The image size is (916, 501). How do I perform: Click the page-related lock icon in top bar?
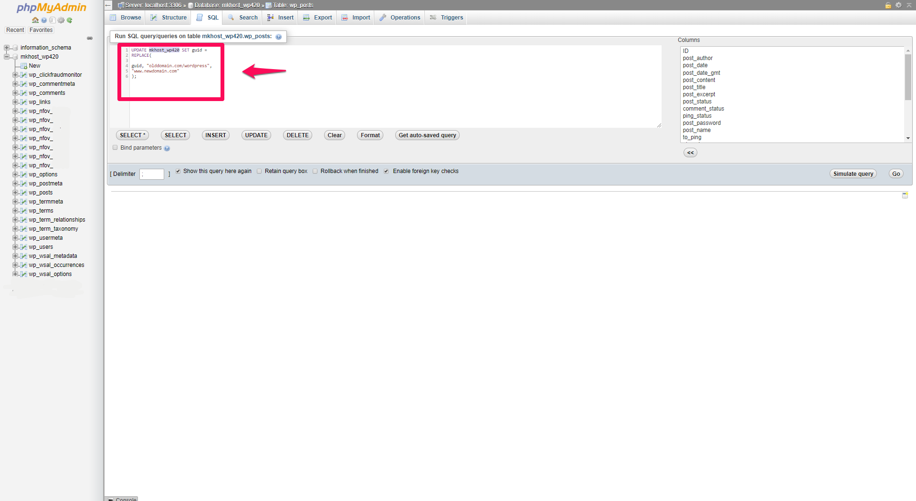pyautogui.click(x=888, y=5)
